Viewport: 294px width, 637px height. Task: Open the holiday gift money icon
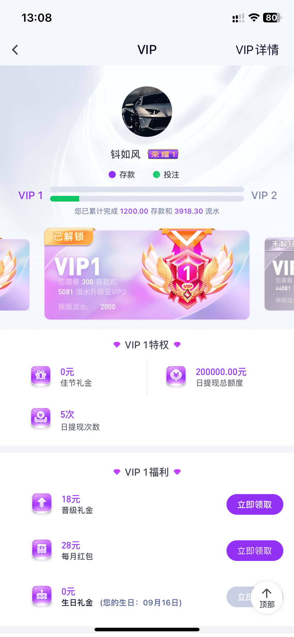pyautogui.click(x=41, y=376)
